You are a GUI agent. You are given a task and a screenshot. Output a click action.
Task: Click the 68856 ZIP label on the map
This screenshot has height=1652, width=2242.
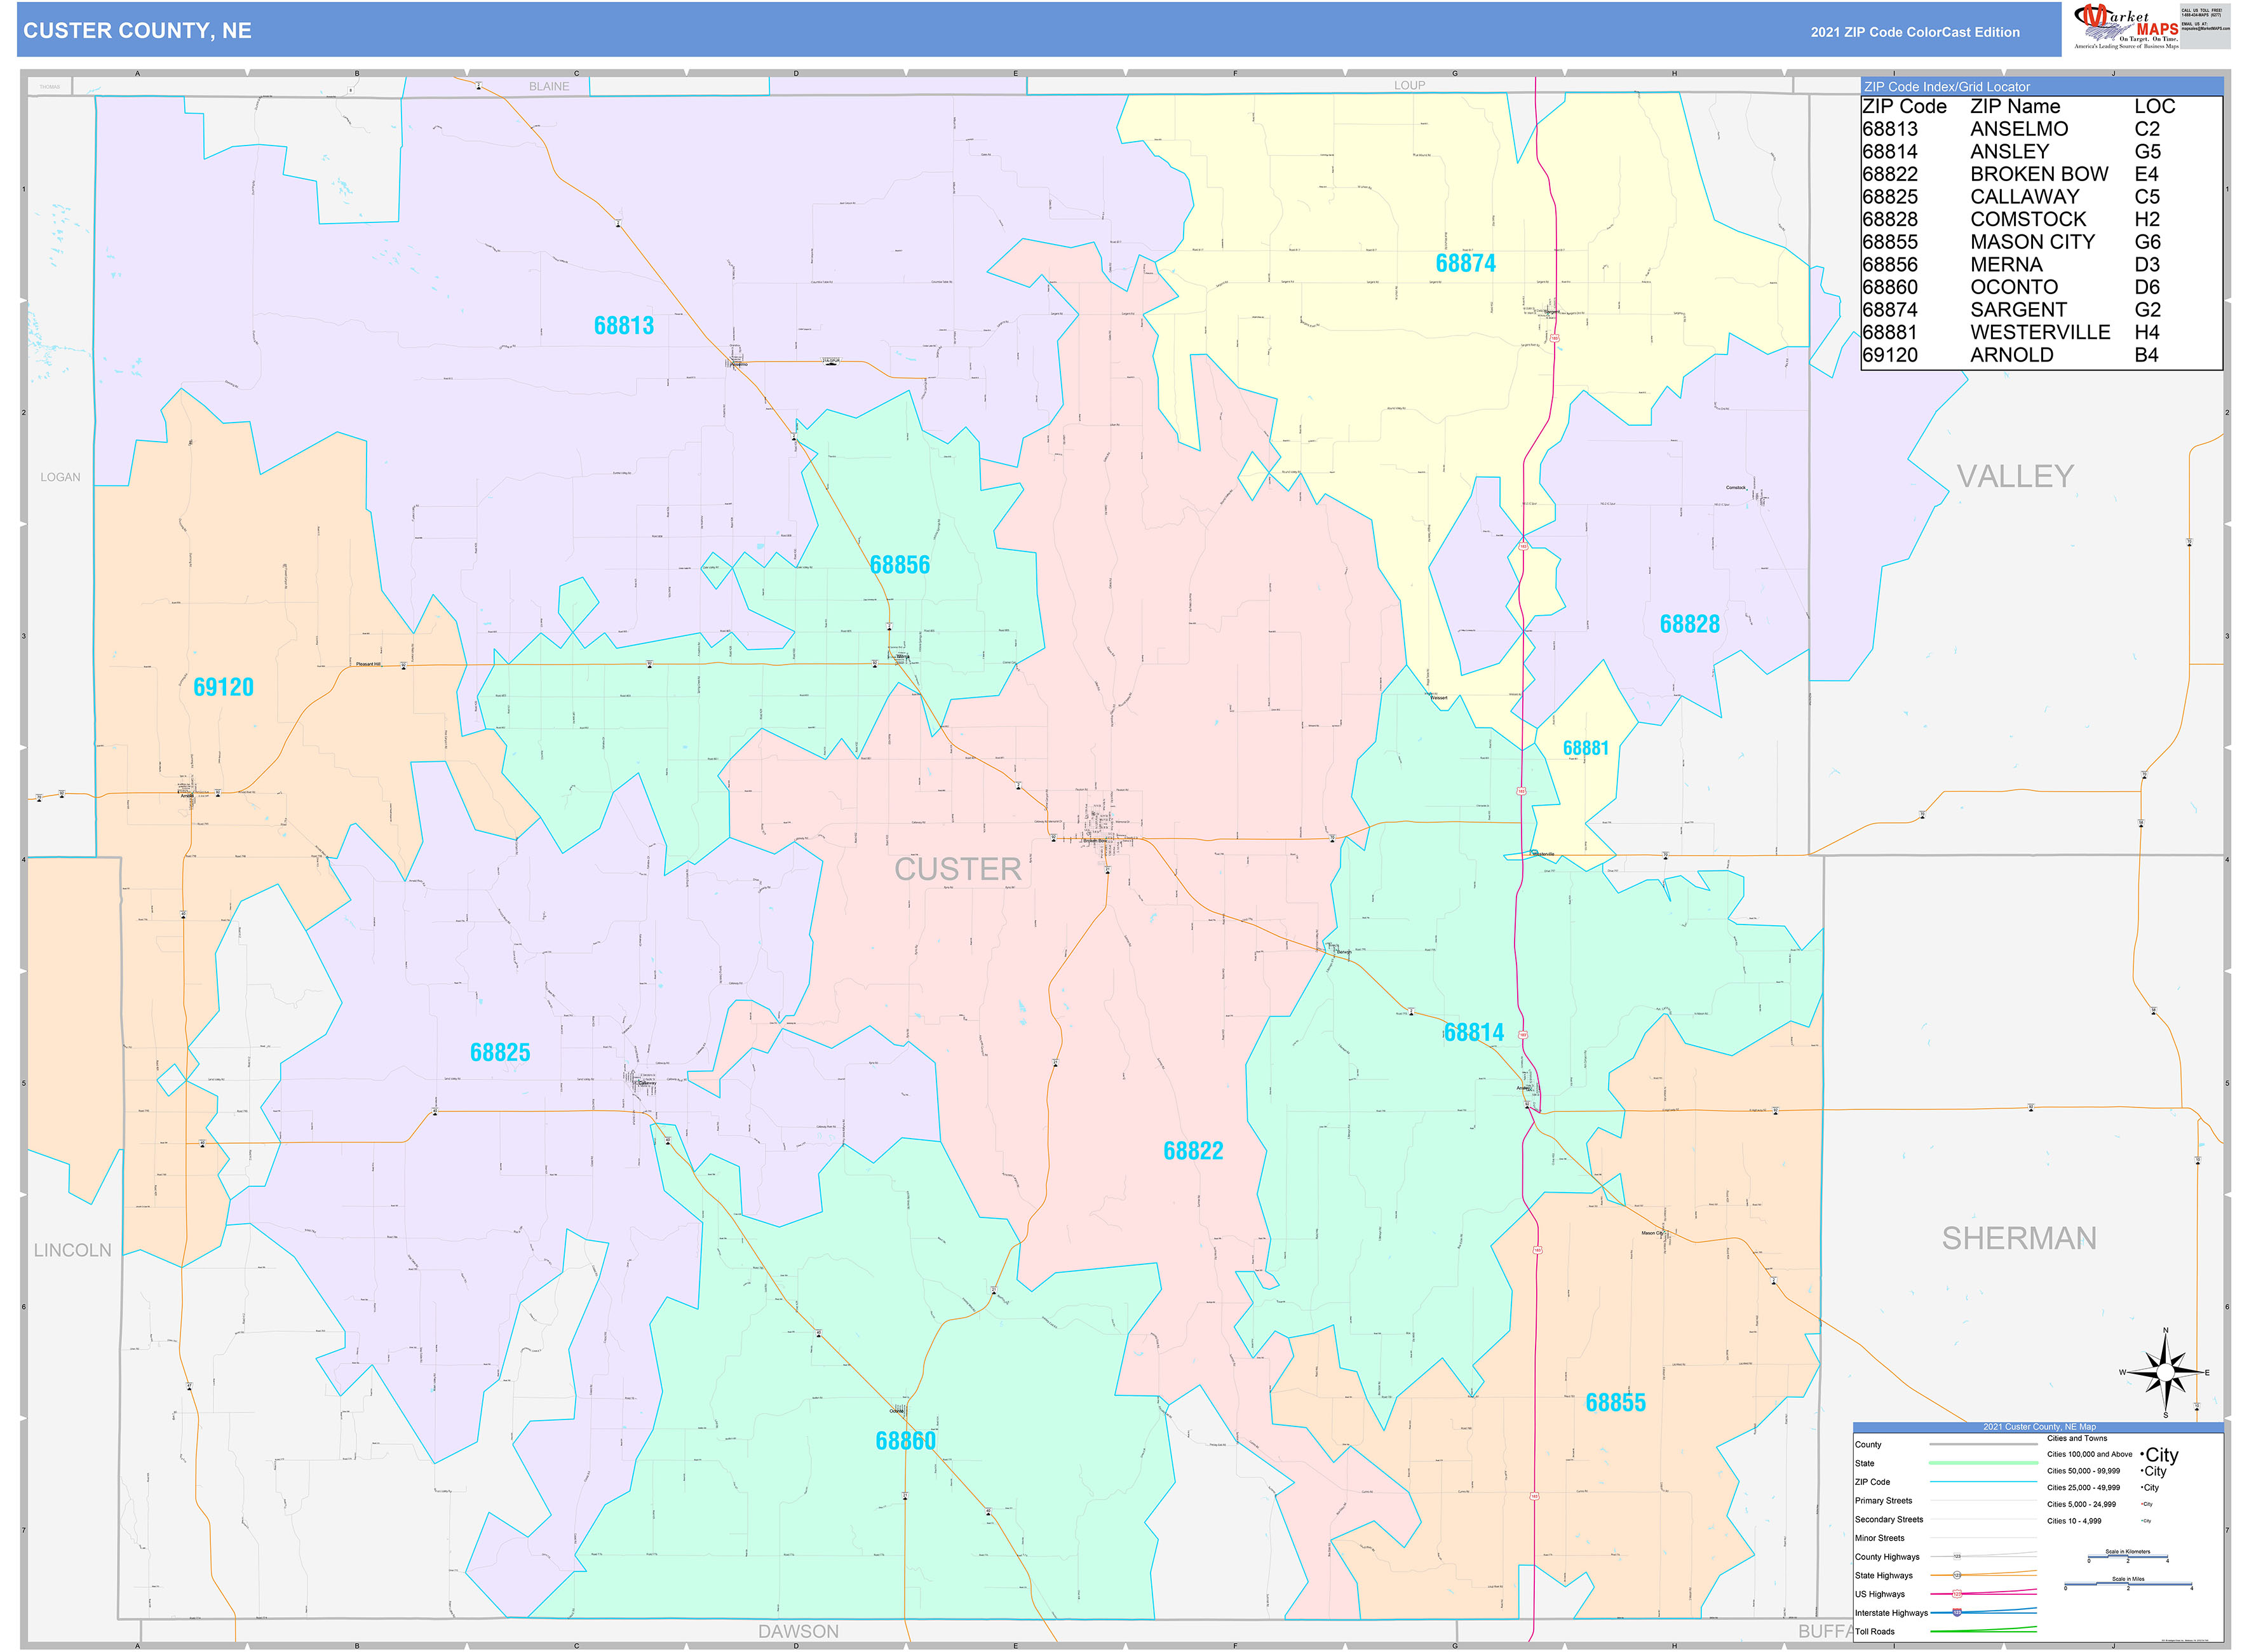(x=899, y=566)
